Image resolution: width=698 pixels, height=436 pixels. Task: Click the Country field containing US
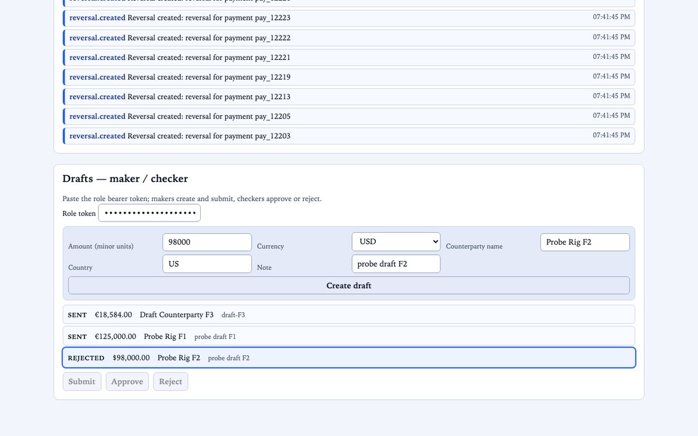(x=207, y=264)
